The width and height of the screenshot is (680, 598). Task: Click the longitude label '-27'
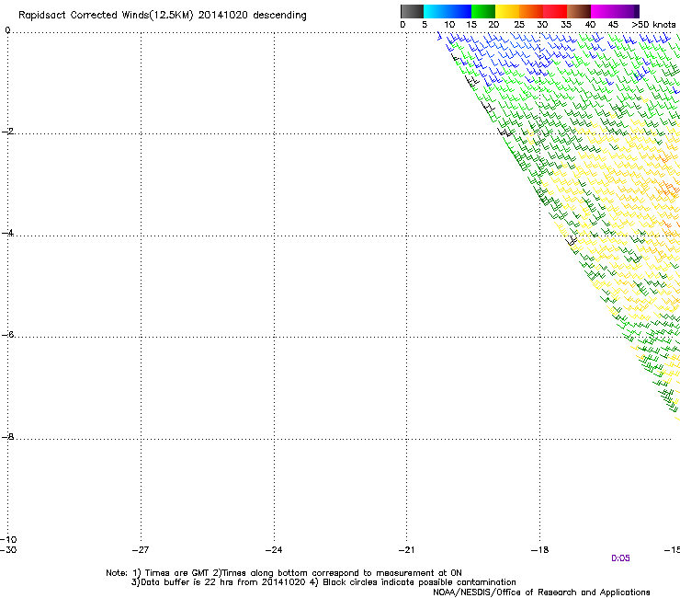coord(141,550)
